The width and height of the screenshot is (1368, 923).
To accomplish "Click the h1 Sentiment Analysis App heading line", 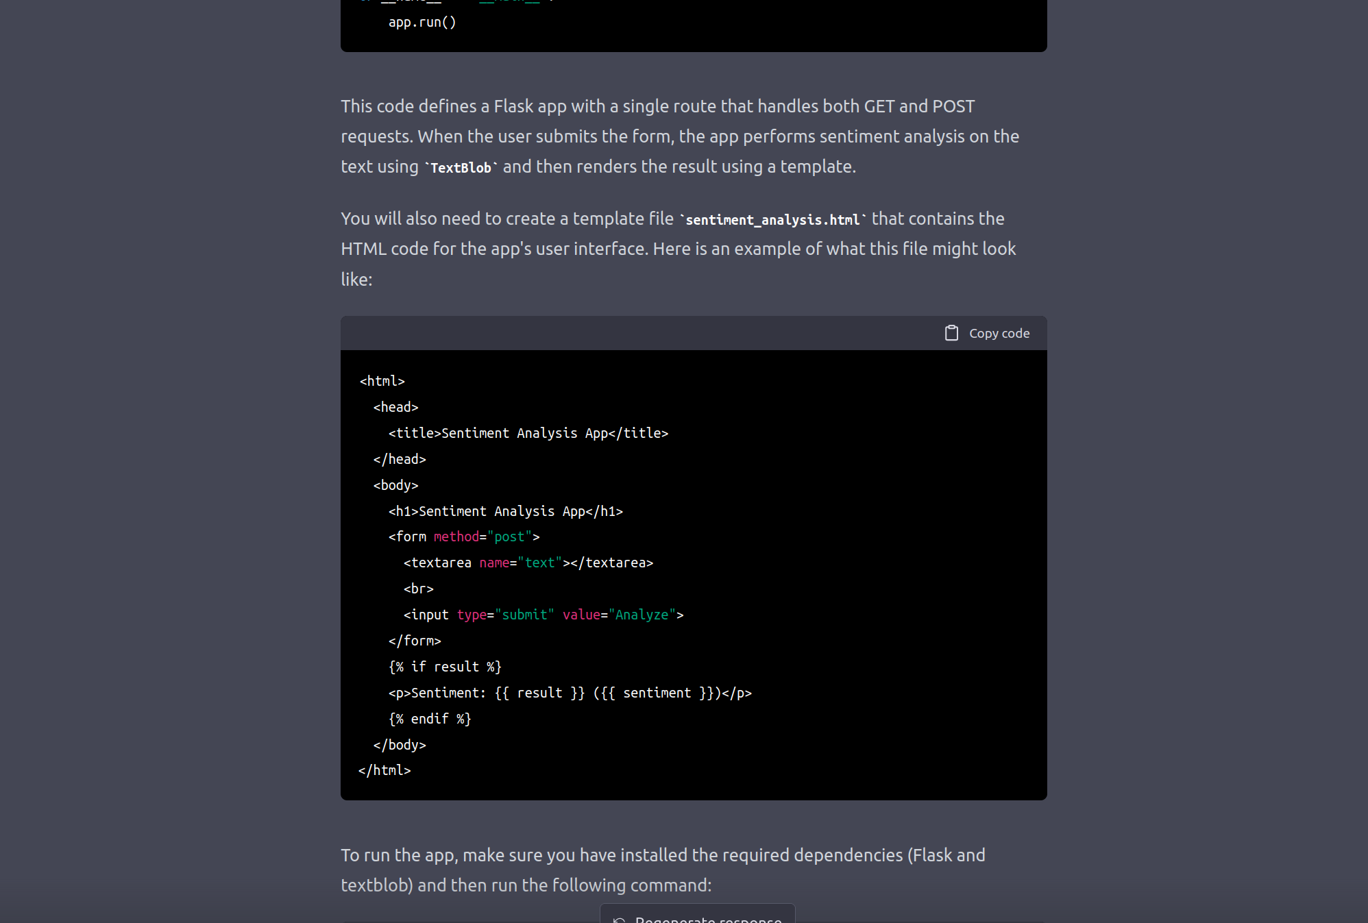I will 505,510.
